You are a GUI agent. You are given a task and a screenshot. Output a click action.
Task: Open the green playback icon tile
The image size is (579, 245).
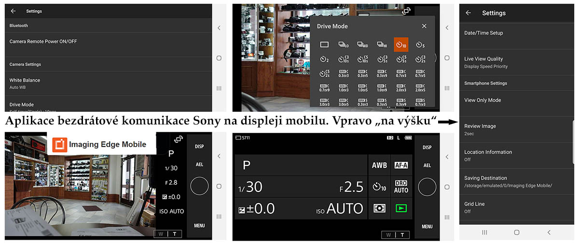point(401,208)
